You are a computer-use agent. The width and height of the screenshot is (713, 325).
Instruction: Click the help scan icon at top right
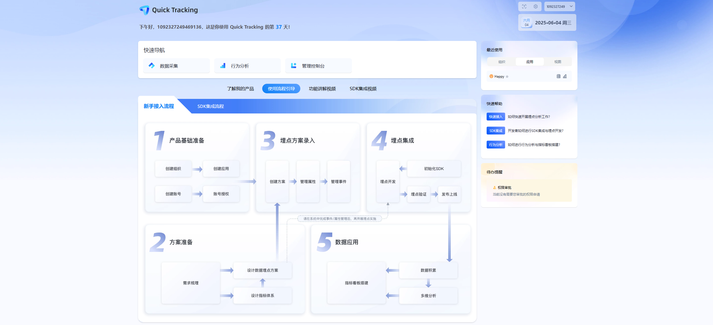[x=524, y=6]
